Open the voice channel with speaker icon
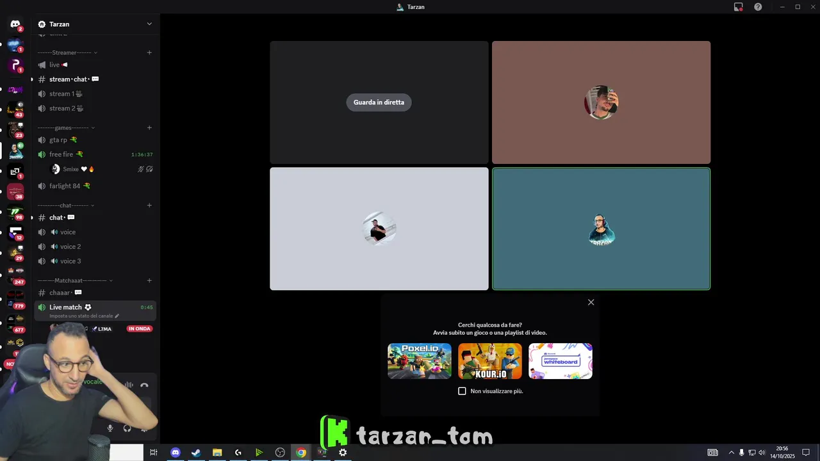 [95, 232]
